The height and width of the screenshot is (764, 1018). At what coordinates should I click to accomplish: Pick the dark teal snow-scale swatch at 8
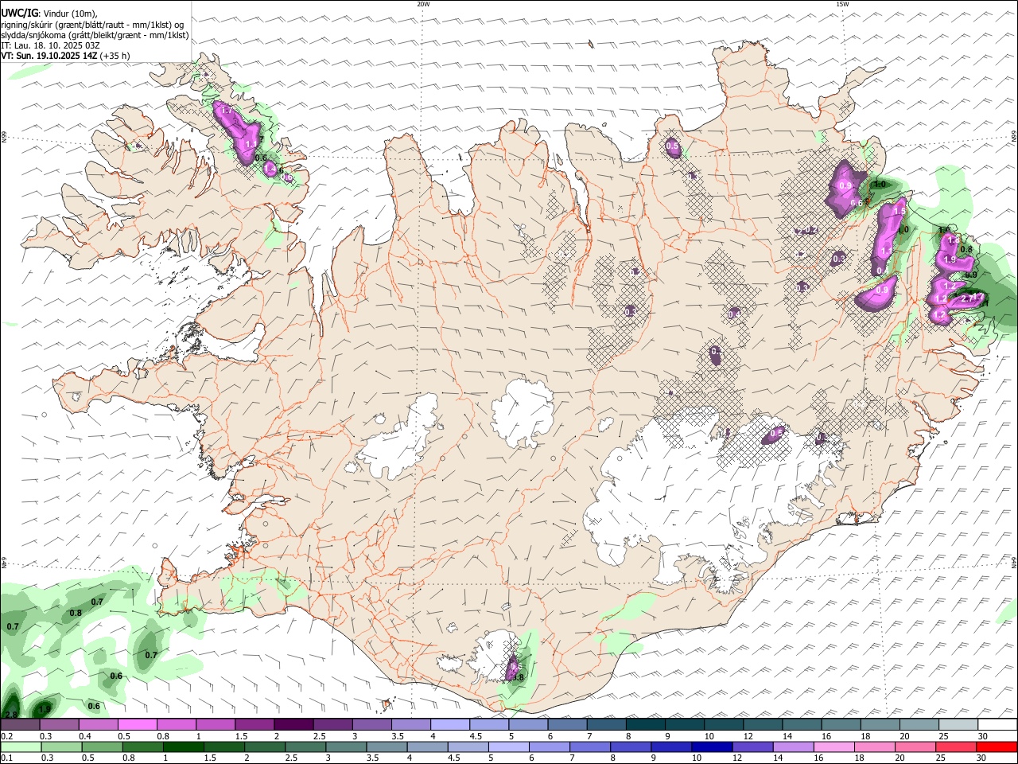[x=646, y=725]
